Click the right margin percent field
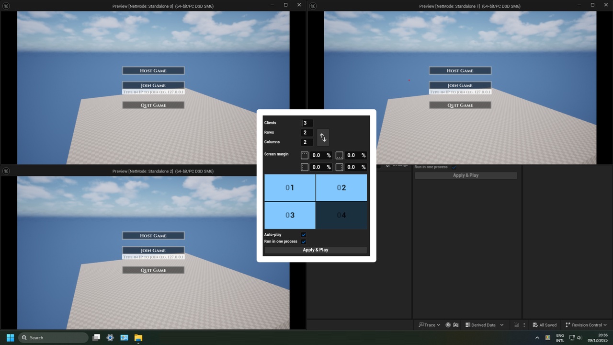 point(356,167)
